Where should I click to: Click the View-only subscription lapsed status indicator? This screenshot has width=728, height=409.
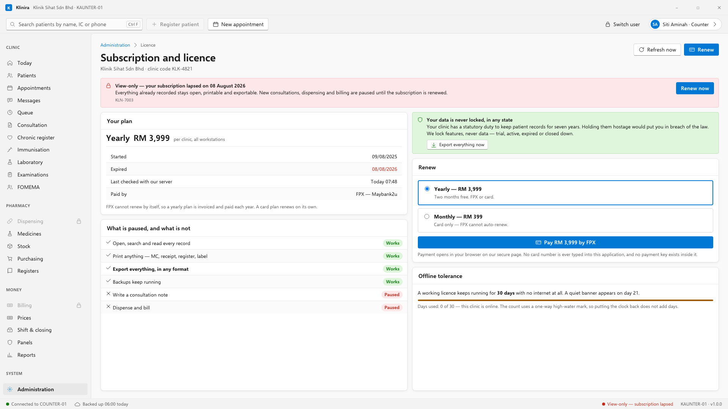pos(637,404)
